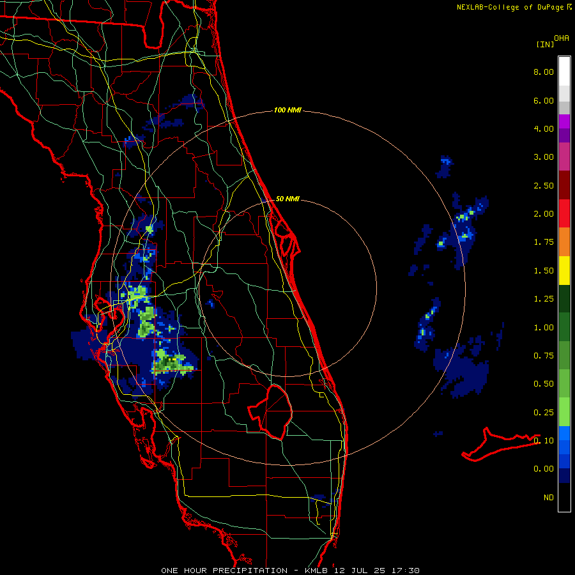Viewport: 575px width, 575px height.
Task: Click the [IN] units label
Action: [545, 44]
